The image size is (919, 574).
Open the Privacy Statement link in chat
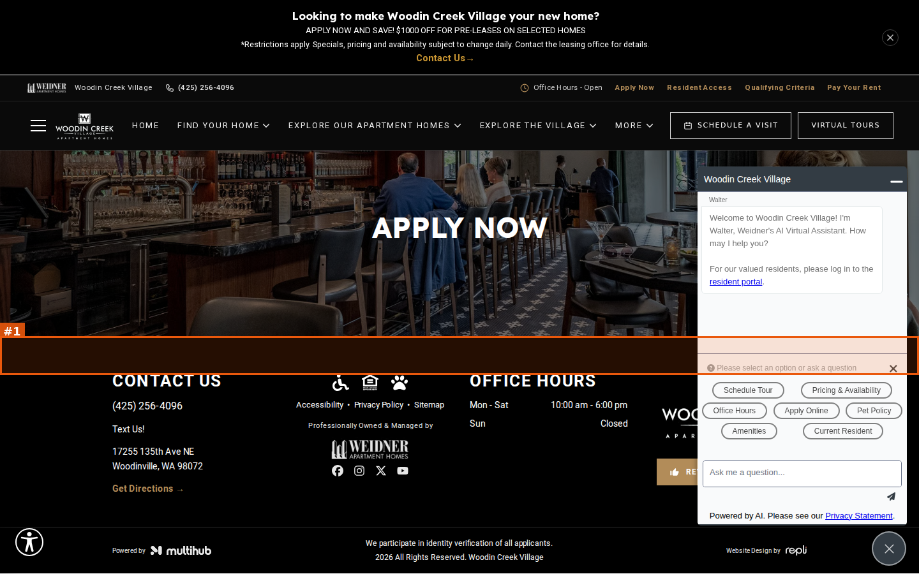point(859,516)
